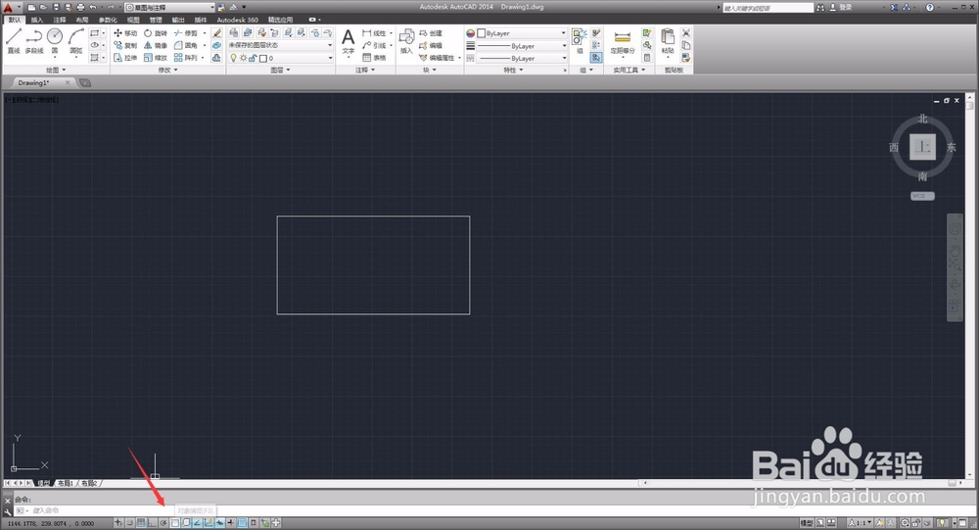The width and height of the screenshot is (979, 530).
Task: Open the ByLayer linetype dropdown
Action: coord(522,58)
